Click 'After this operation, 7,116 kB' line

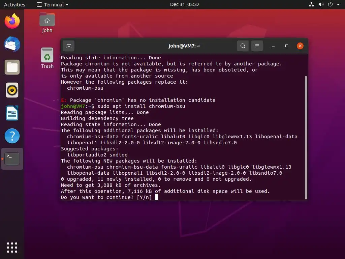tap(165, 191)
